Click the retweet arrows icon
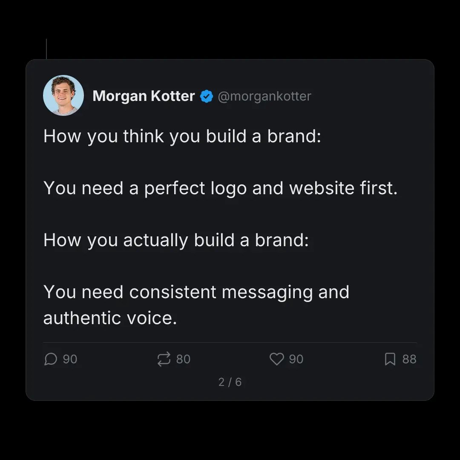This screenshot has width=460, height=460. point(164,359)
